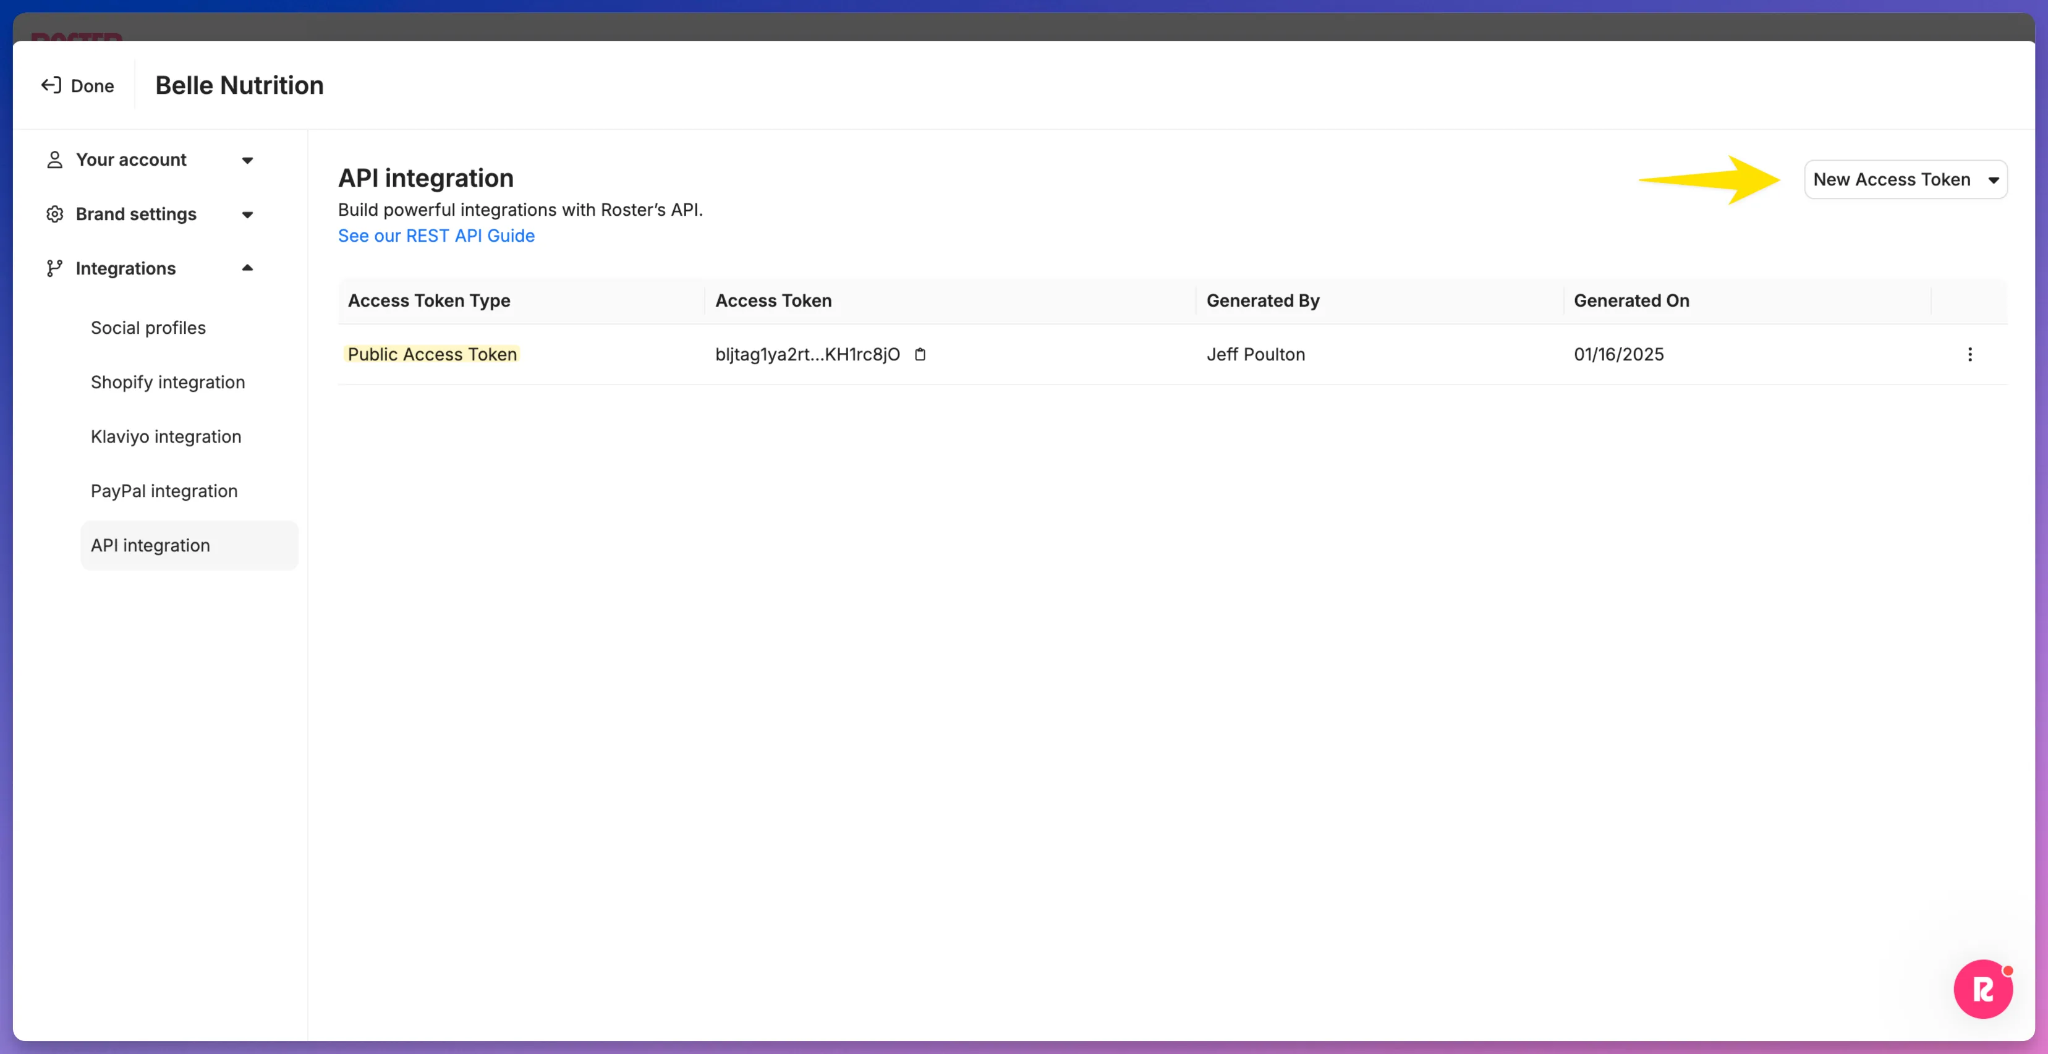This screenshot has height=1054, width=2048.
Task: Click the Access Token column header
Action: click(x=773, y=300)
